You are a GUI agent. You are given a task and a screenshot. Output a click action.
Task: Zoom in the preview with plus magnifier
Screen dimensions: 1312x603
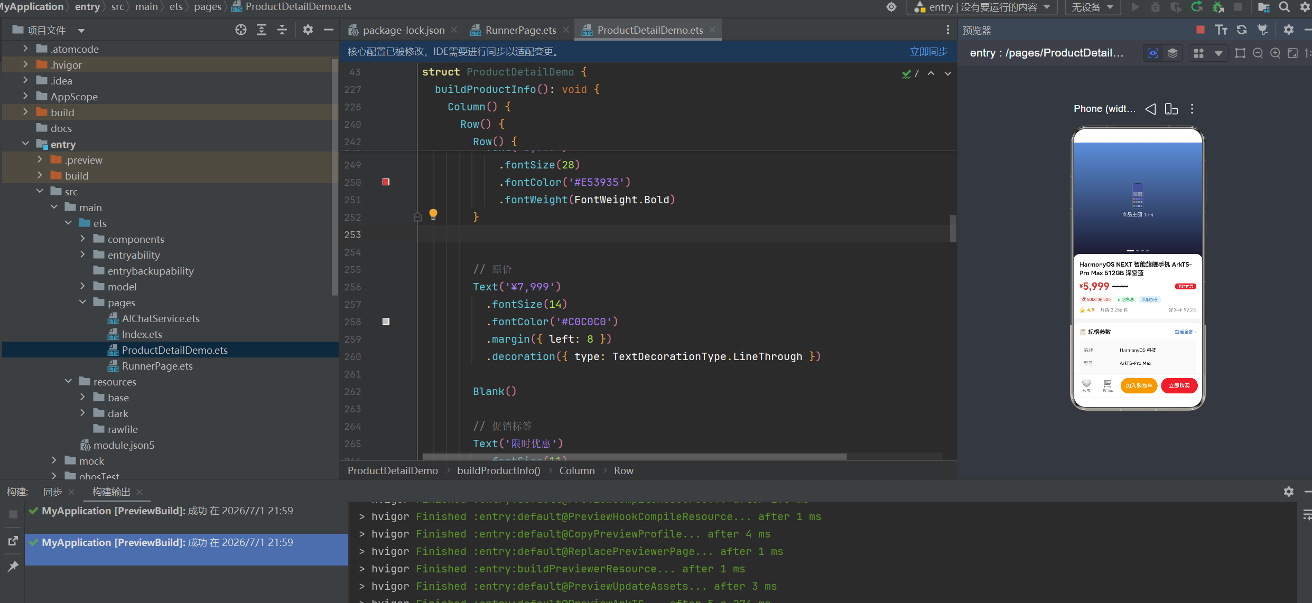coord(1275,53)
